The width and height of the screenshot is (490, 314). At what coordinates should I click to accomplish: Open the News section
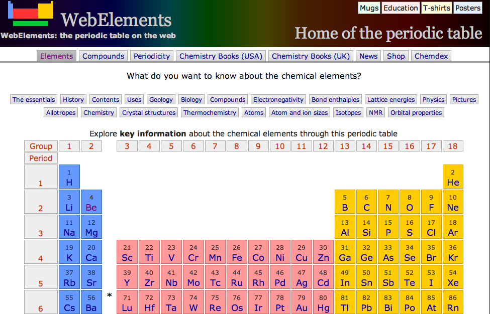(368, 56)
